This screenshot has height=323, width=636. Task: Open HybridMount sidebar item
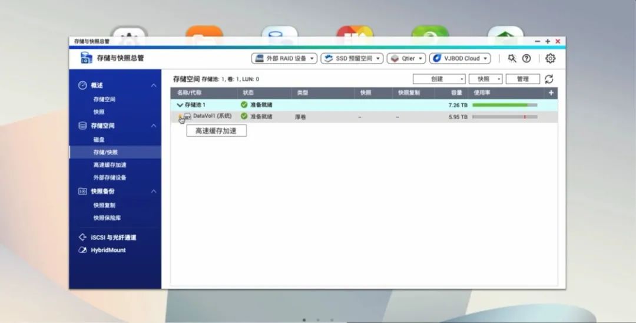click(108, 250)
